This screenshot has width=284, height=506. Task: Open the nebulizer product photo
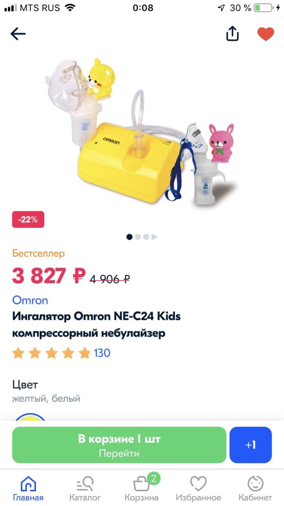pyautogui.click(x=142, y=131)
